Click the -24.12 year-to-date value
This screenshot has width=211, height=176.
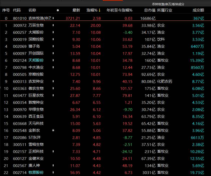pyautogui.click(x=127, y=151)
